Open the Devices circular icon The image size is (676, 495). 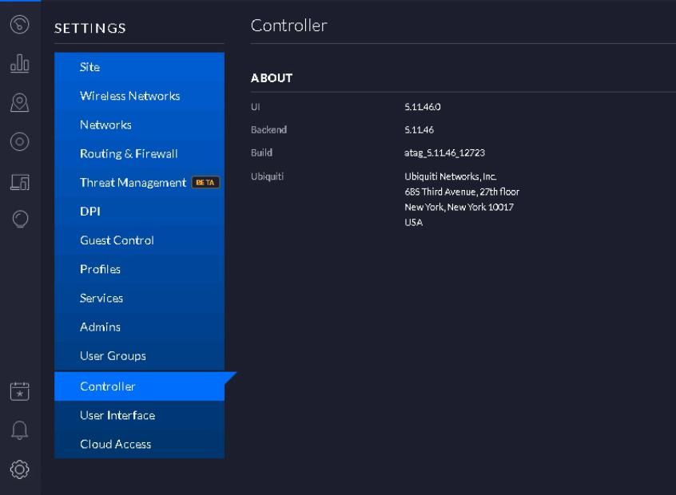coord(19,142)
